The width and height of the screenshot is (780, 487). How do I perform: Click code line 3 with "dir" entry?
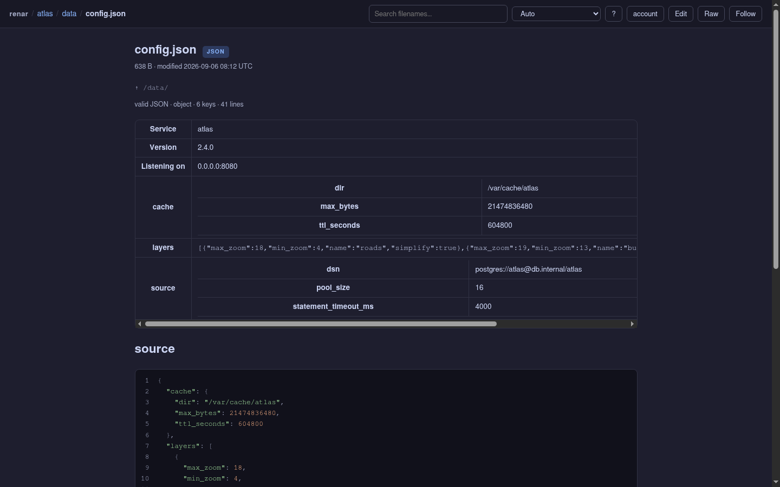pos(229,403)
